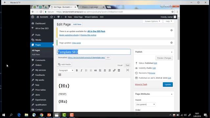Open PowerPoint from the taskbar
The image size is (210, 118).
point(49,115)
